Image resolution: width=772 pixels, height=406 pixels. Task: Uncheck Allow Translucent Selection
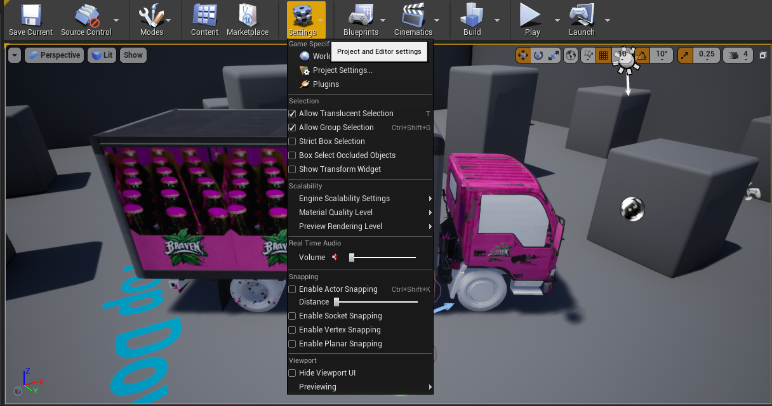(293, 114)
